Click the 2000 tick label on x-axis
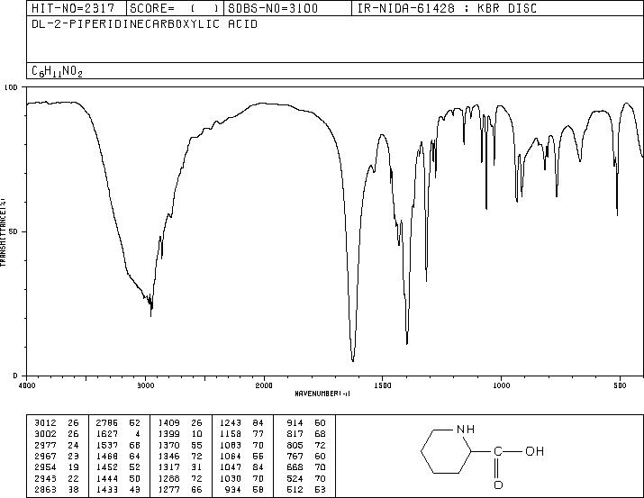This screenshot has width=644, height=498. coord(264,385)
